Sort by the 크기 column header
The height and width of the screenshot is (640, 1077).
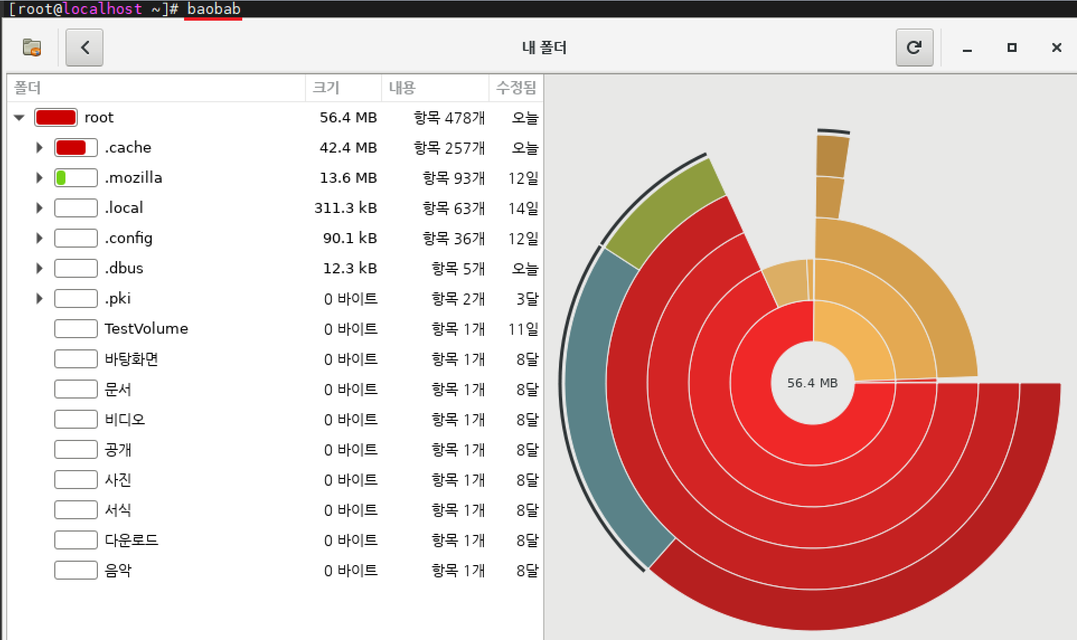[x=342, y=88]
